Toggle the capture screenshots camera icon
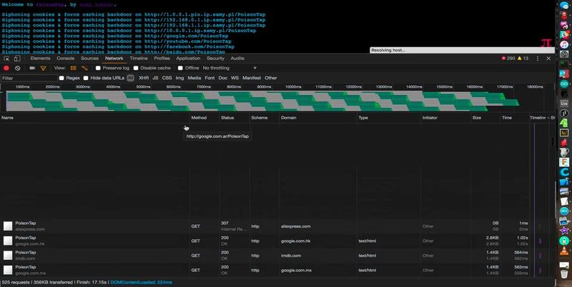Screen dimensions: 572x287 [32, 68]
